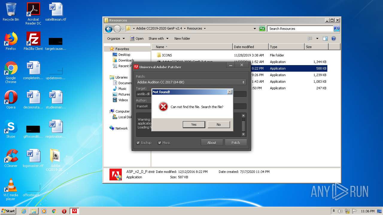383x215 pixels.
Task: Expand the Resources breadcrumb arrow
Action: [x=205, y=29]
